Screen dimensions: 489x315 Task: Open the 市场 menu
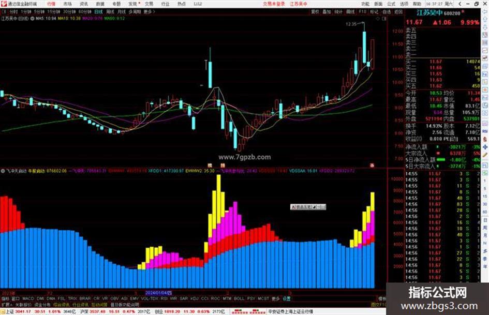tap(67, 4)
